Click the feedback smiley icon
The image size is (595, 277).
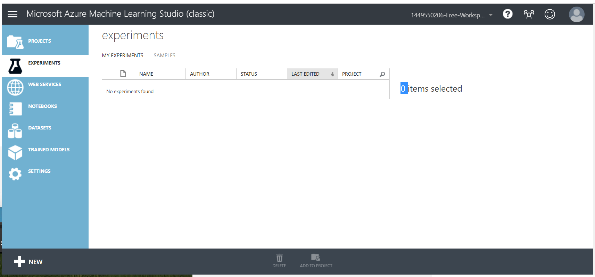(x=550, y=14)
